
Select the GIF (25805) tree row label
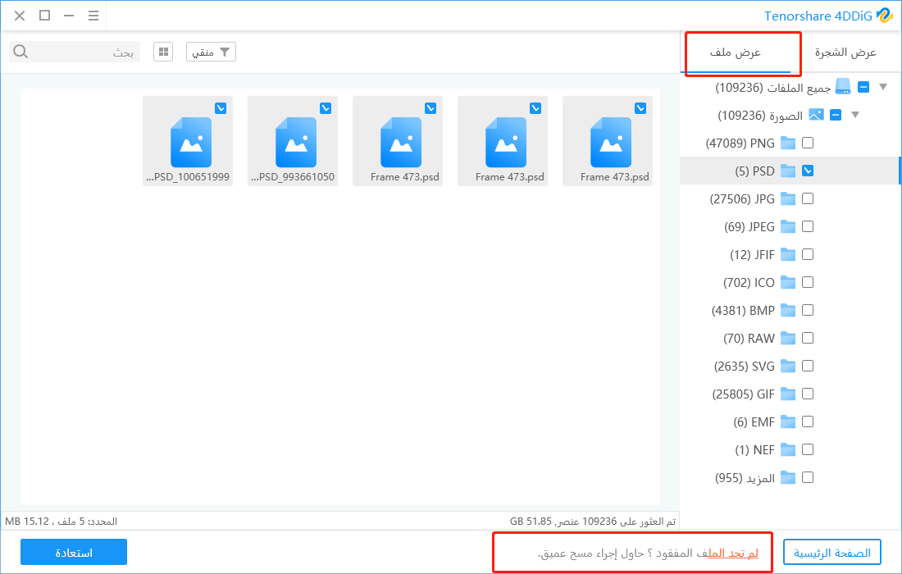744,394
